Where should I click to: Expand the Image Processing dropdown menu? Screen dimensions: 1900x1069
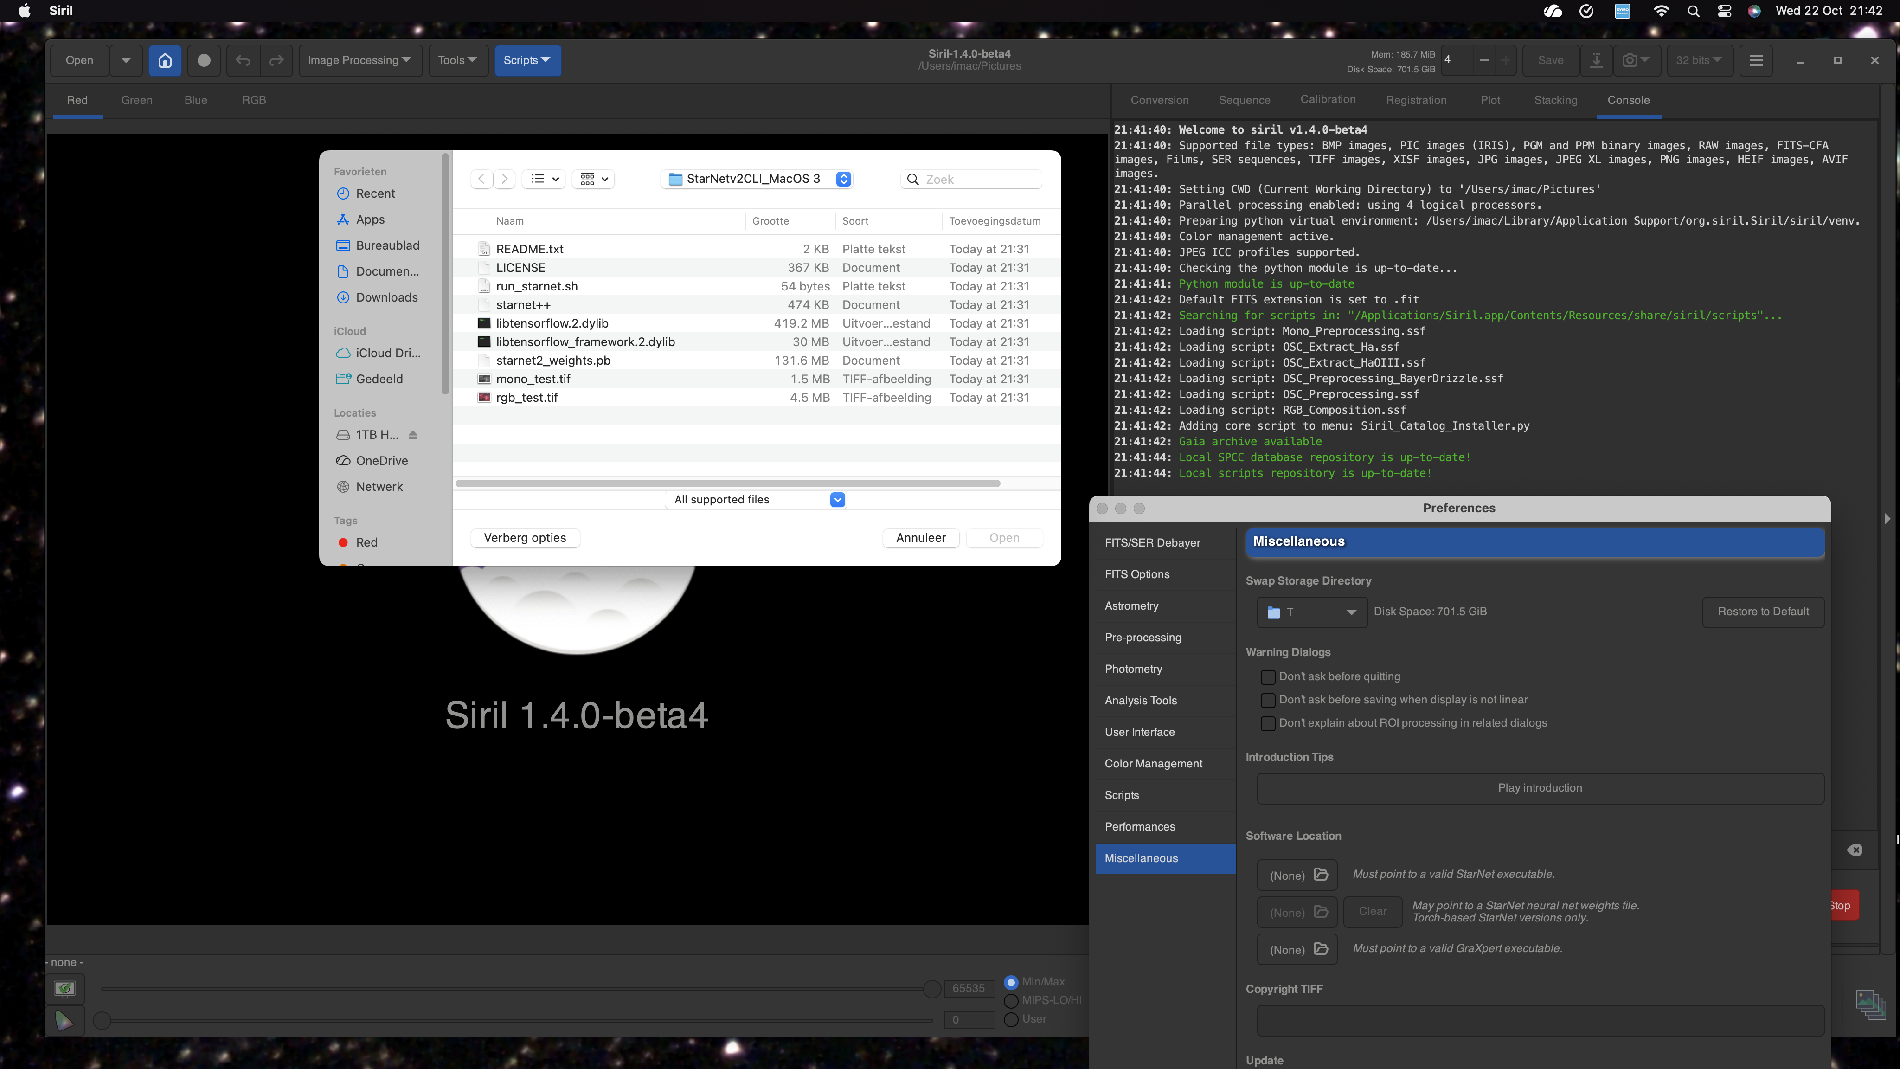pos(359,60)
